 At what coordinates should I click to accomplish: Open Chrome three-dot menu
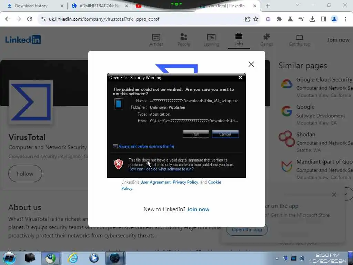(x=345, y=19)
